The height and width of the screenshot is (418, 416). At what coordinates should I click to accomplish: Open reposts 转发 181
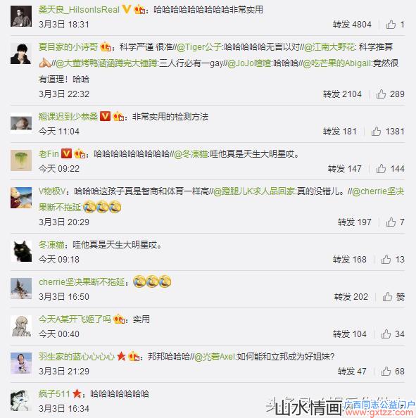click(340, 131)
